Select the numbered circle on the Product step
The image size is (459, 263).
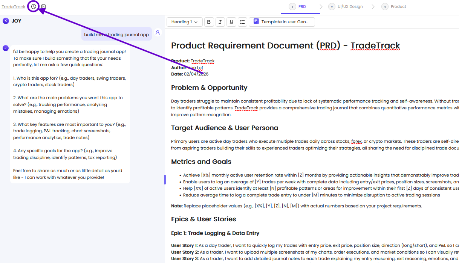pos(384,6)
